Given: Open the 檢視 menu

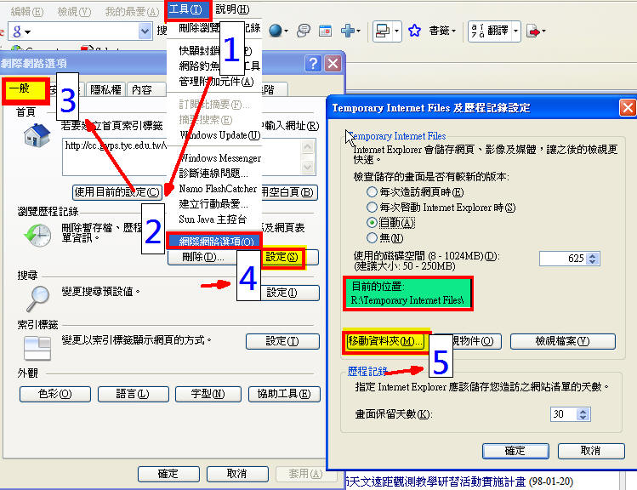Looking at the screenshot, I should coord(74,11).
